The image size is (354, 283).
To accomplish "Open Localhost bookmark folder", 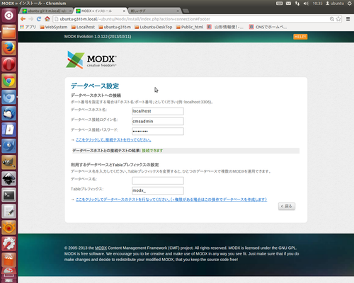I will point(83,27).
